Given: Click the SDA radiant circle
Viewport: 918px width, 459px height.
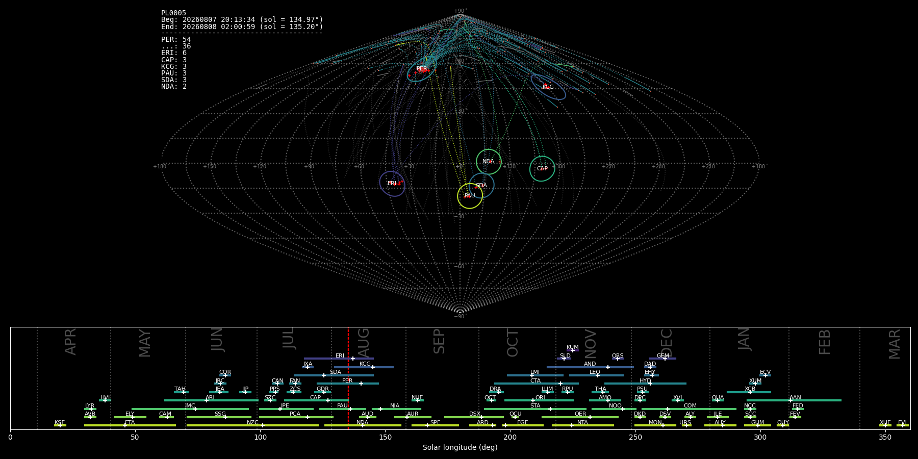Looking at the screenshot, I should point(481,186).
